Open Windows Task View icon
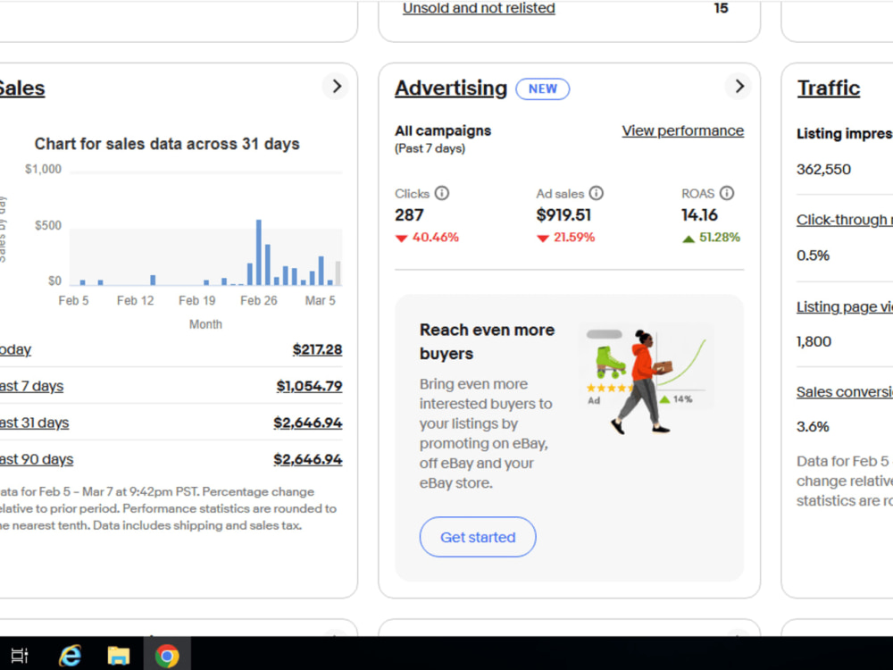 tap(20, 655)
